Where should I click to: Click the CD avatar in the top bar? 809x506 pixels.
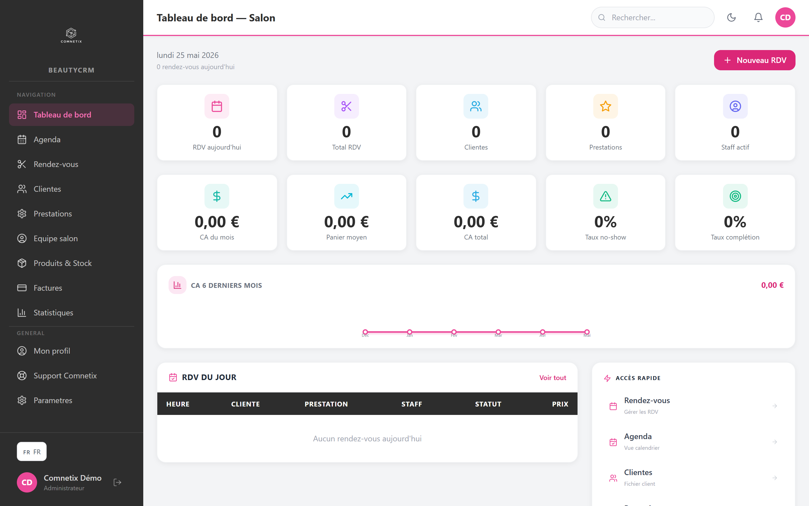pyautogui.click(x=785, y=17)
